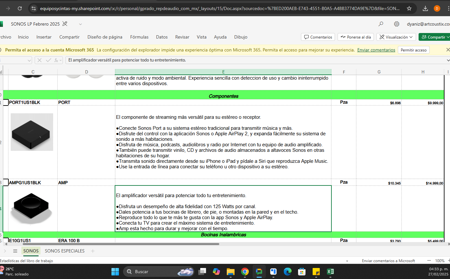The height and width of the screenshot is (279, 450).
Task: Open the search magnifier in Excel header
Action: 381,24
